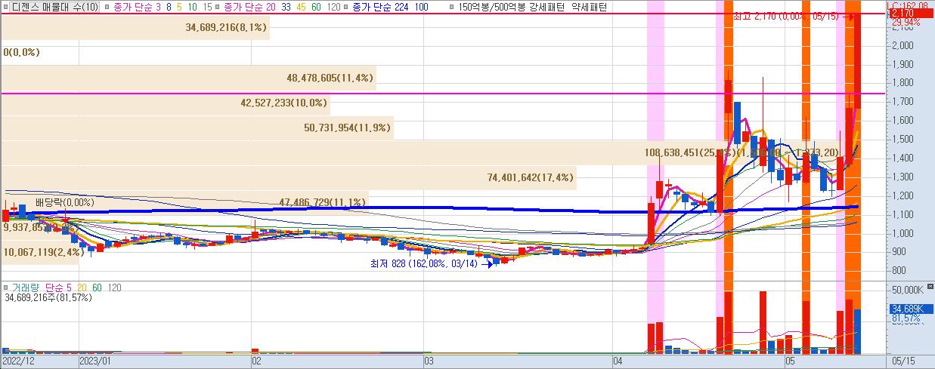The image size is (935, 369).
Task: Click the 29.94% change label
Action: [906, 23]
